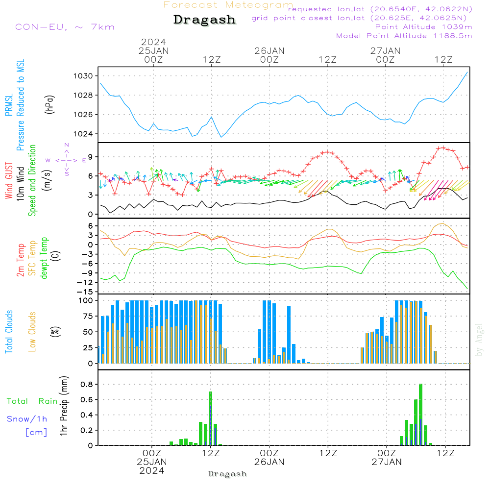
Task: Click the '[cm]' snow unit text
Action: click(36, 433)
